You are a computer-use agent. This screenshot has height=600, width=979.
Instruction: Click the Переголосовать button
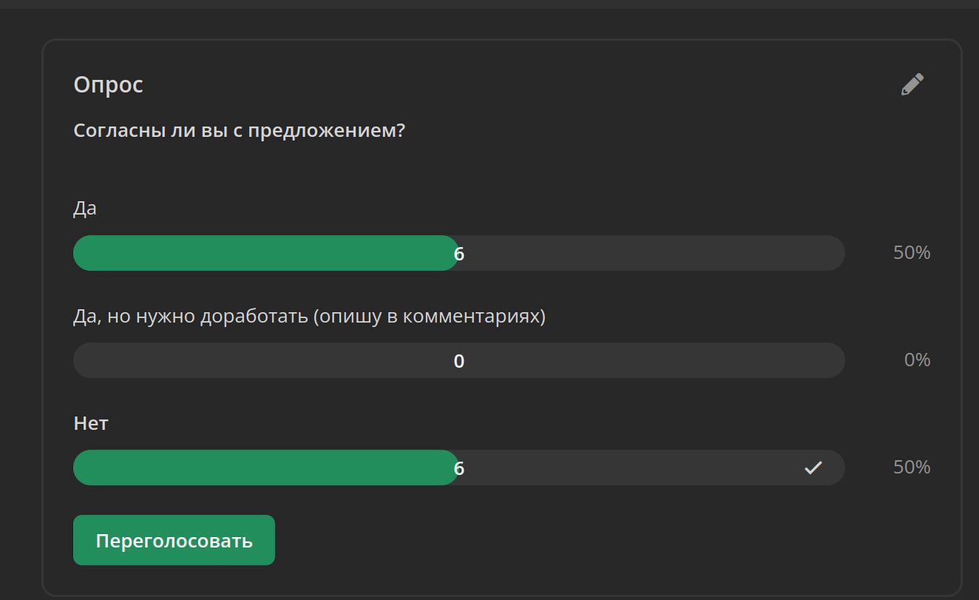[174, 540]
